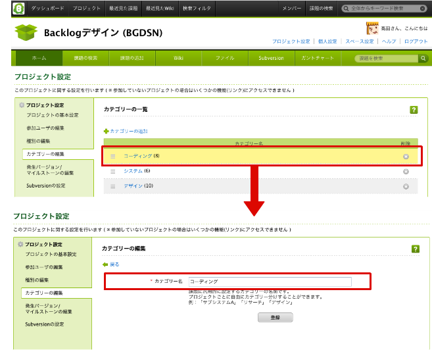Screen dimensions: 432x350
Task: Open 種別の編集 in upper sidebar
Action: [x=38, y=141]
